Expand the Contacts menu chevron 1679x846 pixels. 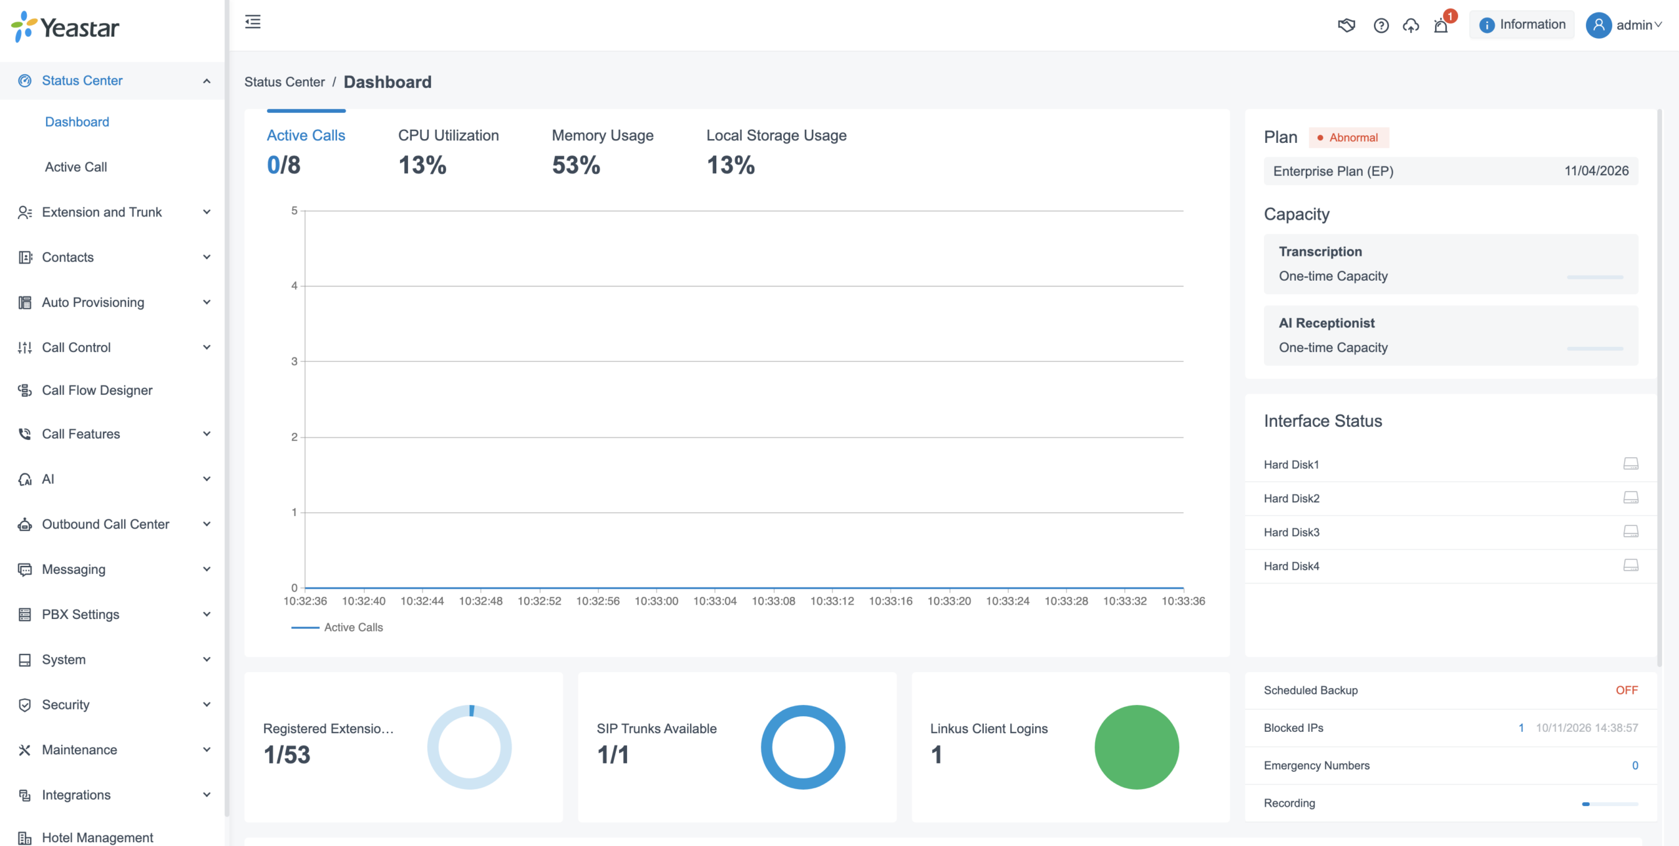point(207,257)
